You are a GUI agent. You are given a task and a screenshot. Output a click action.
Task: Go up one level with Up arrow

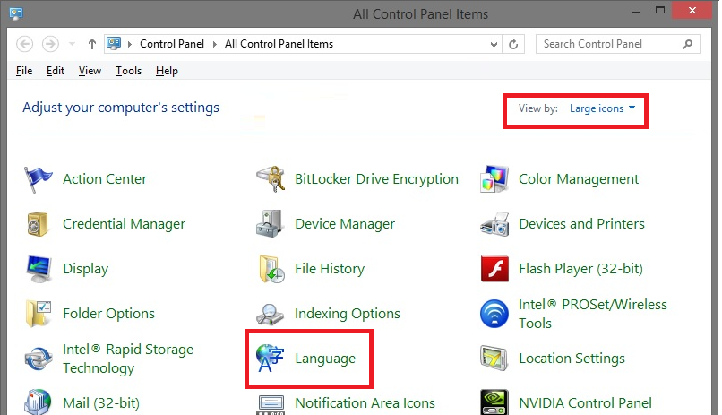tap(92, 44)
